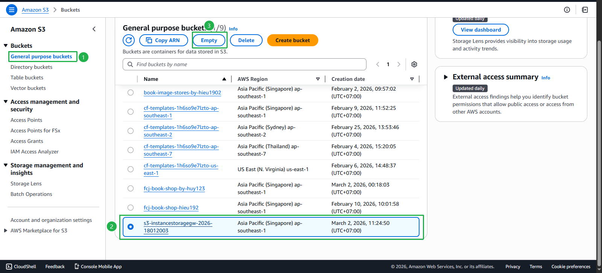This screenshot has height=273, width=602.
Task: Click the Delete button
Action: (x=246, y=40)
